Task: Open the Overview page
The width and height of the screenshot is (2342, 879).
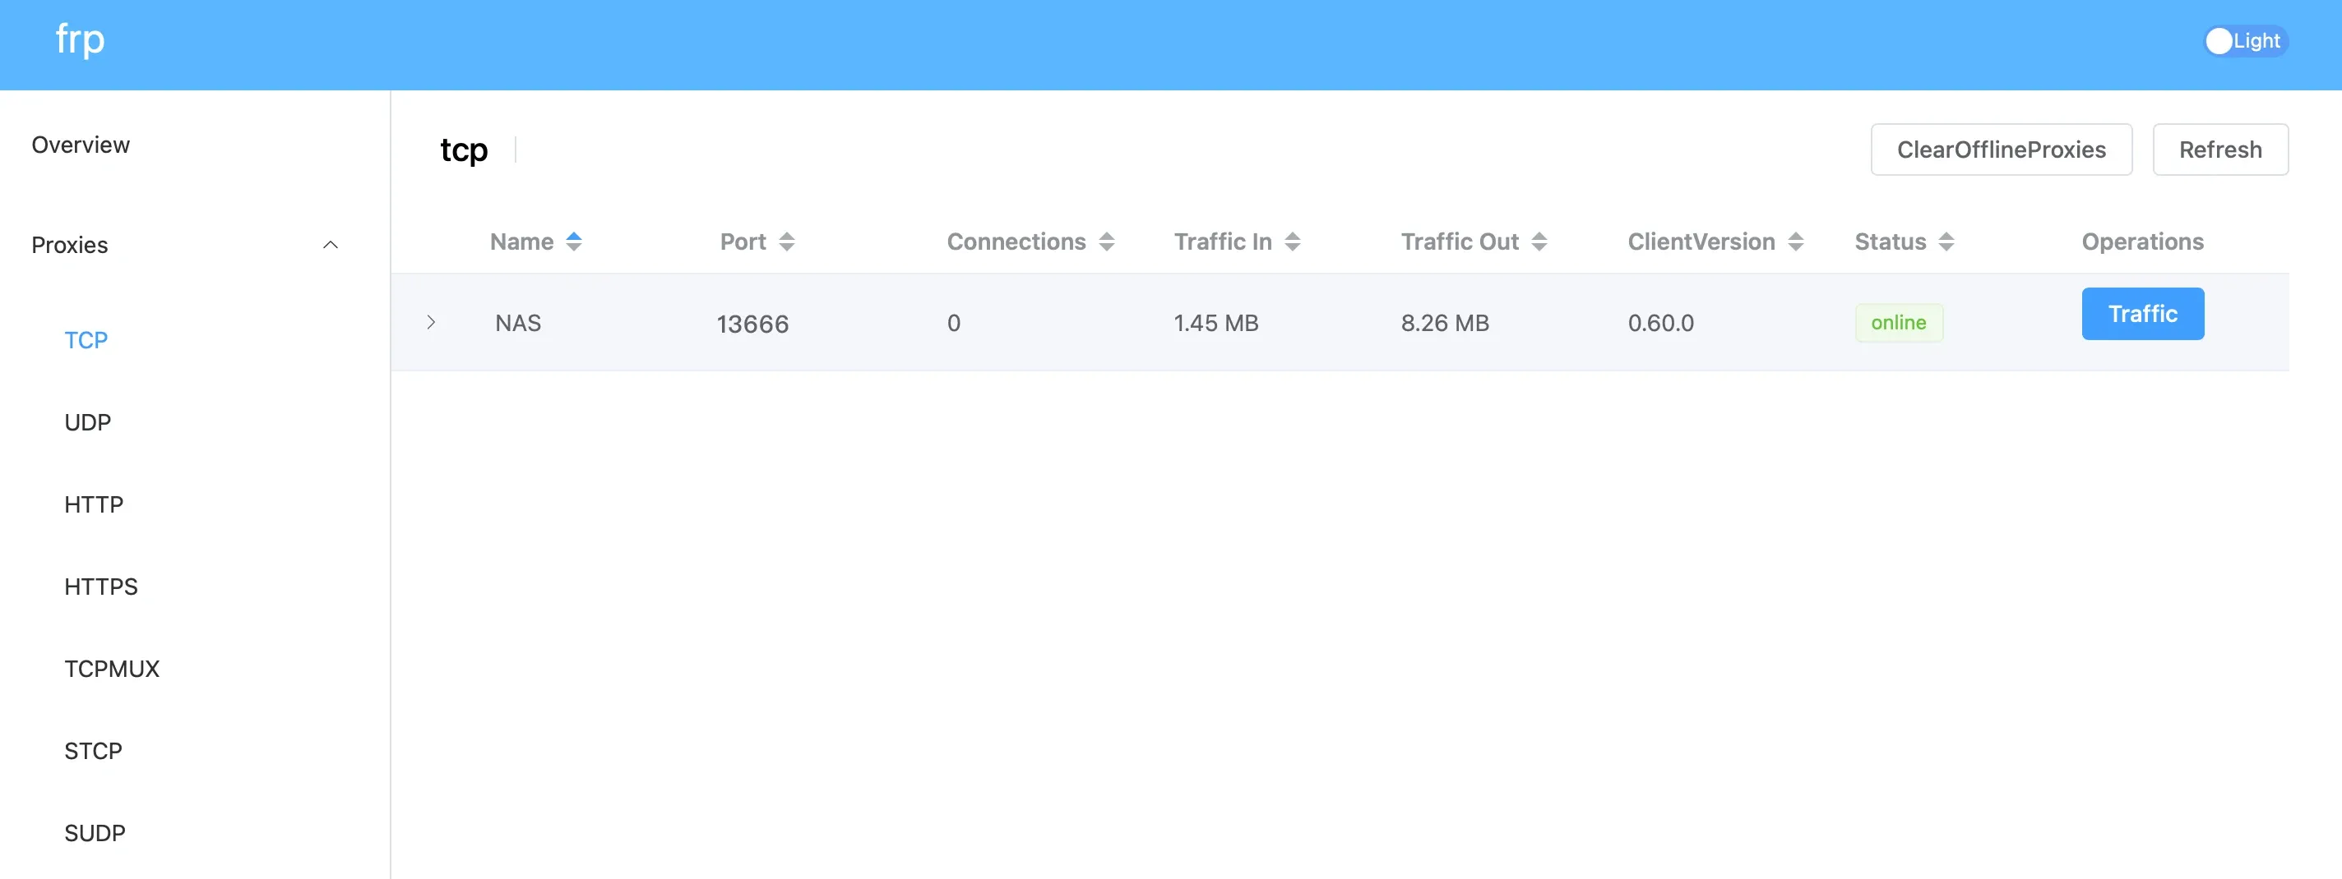Action: pyautogui.click(x=81, y=145)
